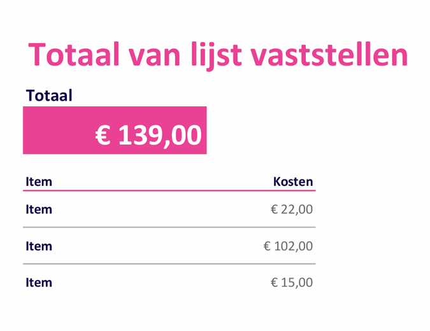Viewport: 430px width, 331px height.
Task: Select the gray divider below the second row
Action: coord(169,264)
